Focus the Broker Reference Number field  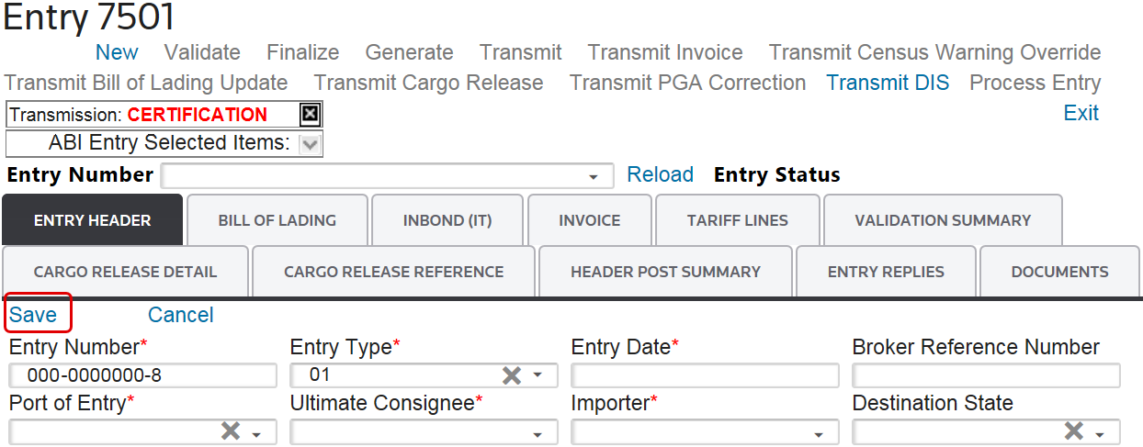[x=985, y=375]
